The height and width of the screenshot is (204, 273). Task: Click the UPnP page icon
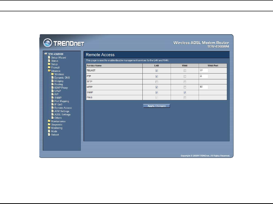[53, 91]
